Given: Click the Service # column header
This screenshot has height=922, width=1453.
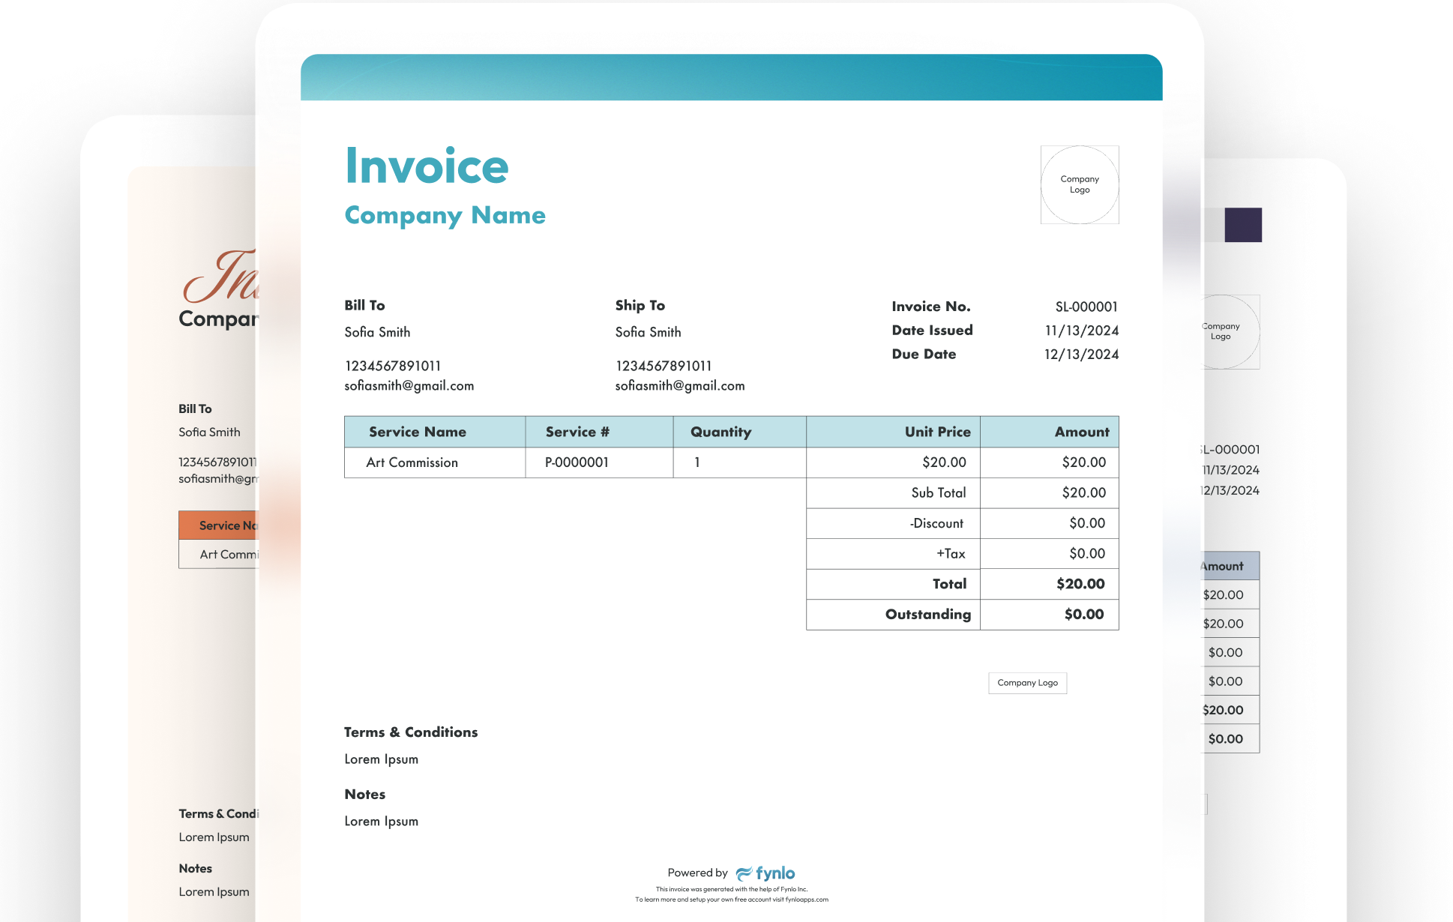Looking at the screenshot, I should click(x=577, y=432).
